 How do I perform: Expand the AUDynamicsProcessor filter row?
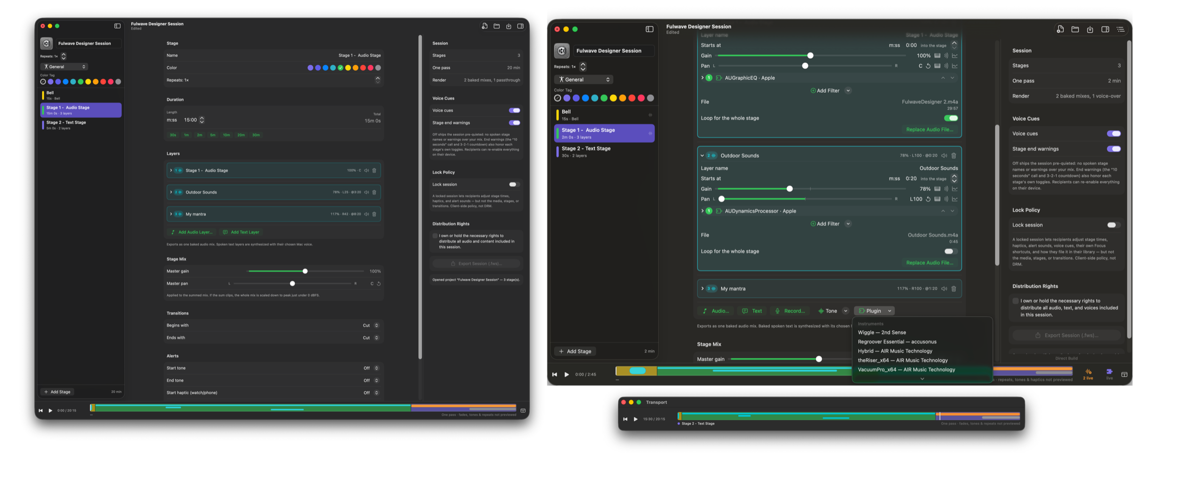coord(702,211)
